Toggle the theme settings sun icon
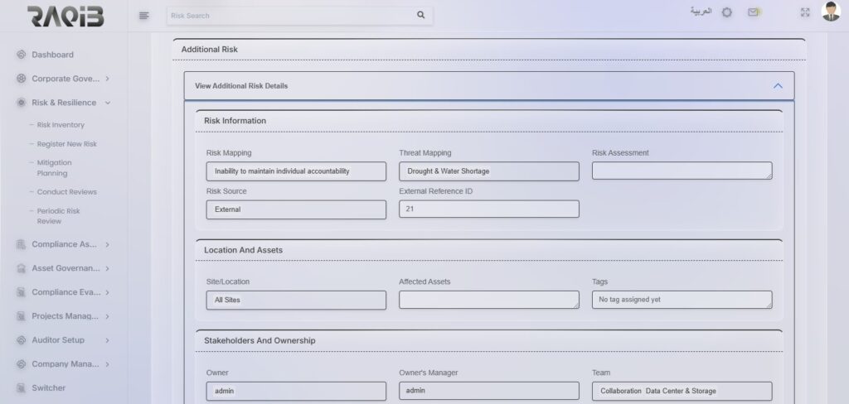 [x=726, y=12]
